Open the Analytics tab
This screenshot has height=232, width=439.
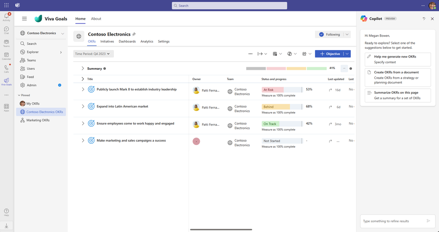point(147,41)
